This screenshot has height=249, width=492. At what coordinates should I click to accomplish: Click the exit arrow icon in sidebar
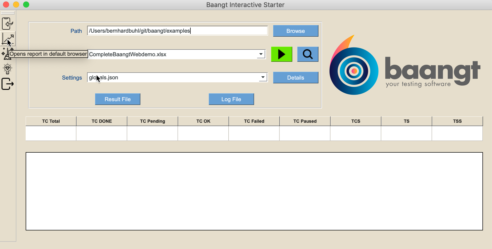click(8, 84)
